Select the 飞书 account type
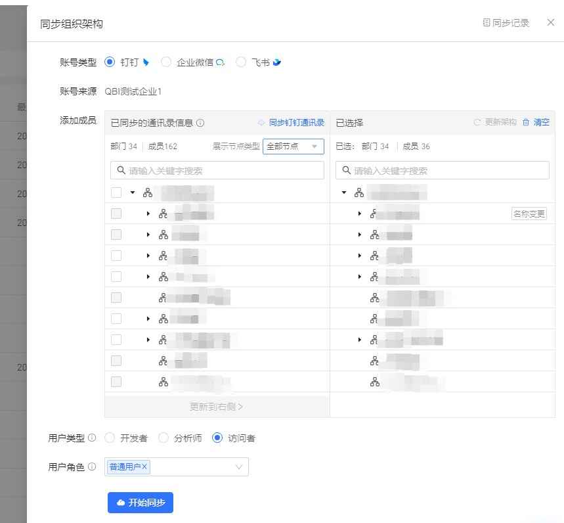 (241, 62)
